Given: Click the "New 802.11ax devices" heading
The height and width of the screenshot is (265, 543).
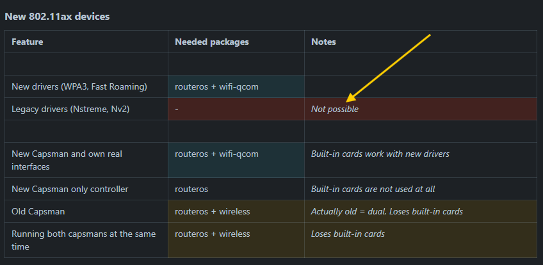Looking at the screenshot, I should [x=57, y=16].
